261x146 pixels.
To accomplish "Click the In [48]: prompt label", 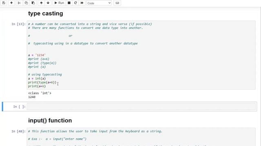I will (18, 131).
